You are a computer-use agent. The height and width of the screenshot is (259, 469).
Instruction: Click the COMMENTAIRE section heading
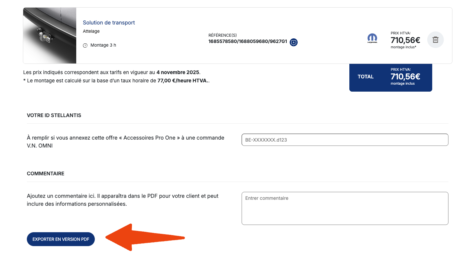click(45, 174)
